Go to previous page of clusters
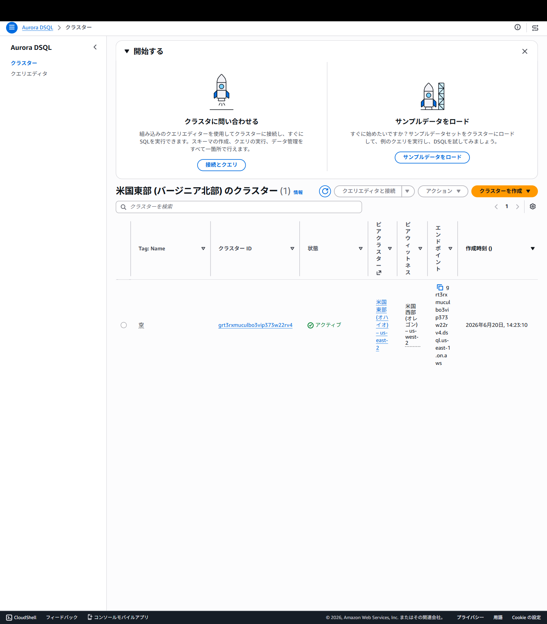This screenshot has height=624, width=547. point(496,207)
